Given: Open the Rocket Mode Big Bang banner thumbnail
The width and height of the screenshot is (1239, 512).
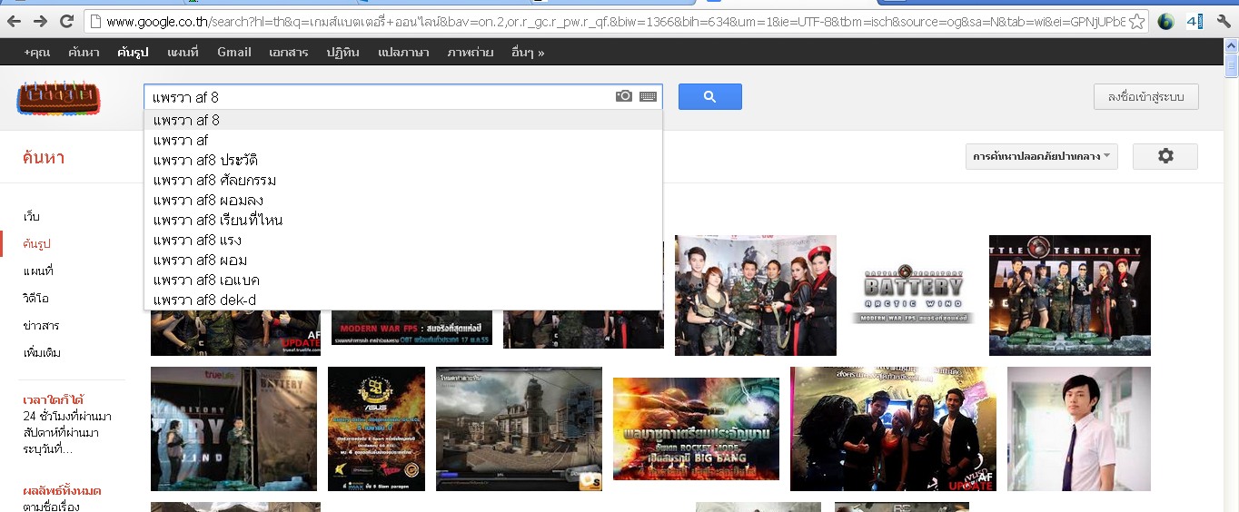Looking at the screenshot, I should 696,428.
